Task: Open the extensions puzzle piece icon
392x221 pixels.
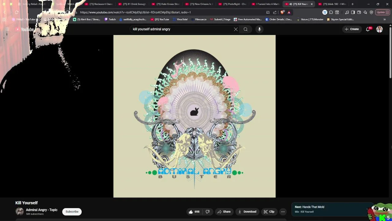Action: (x=331, y=12)
